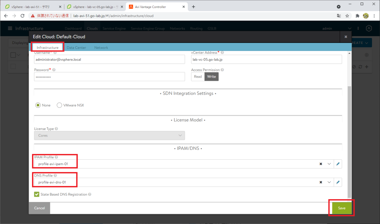This screenshot has height=224, width=380.
Task: Open the vertical dots menu beside admin
Action: point(358,29)
